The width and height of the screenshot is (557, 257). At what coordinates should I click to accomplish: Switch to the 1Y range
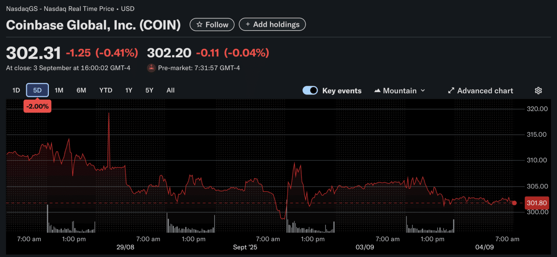point(129,90)
